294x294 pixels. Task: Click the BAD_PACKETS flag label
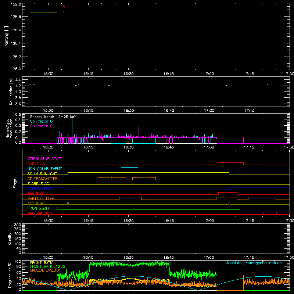[40, 213]
